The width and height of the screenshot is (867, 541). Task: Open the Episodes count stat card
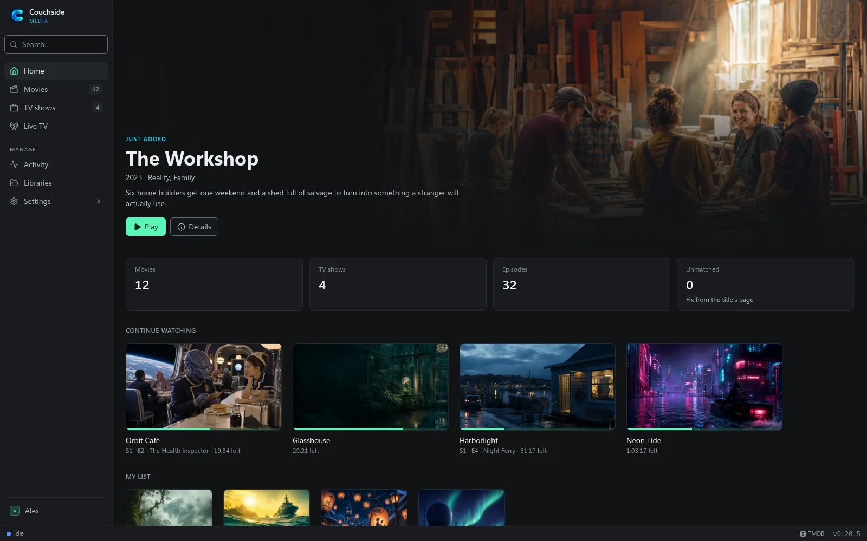pos(581,284)
